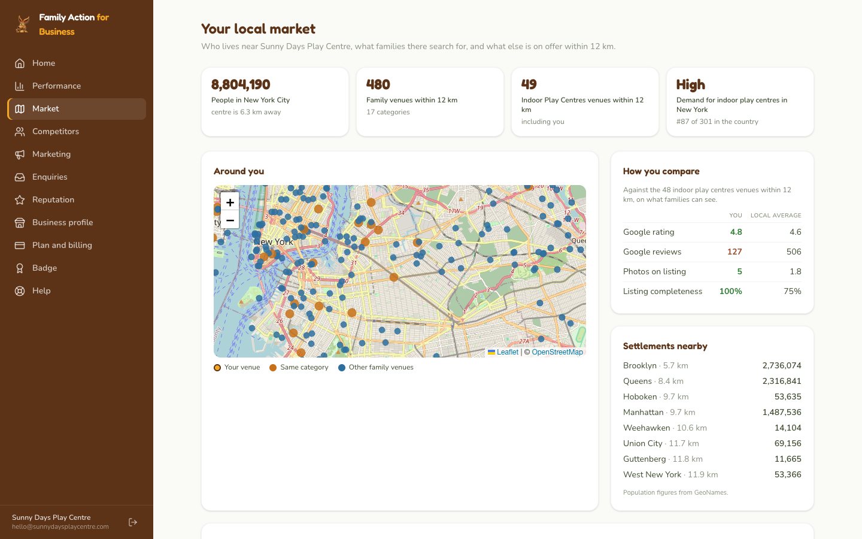Click the Manhattan settlement row
Image resolution: width=862 pixels, height=539 pixels.
[712, 412]
